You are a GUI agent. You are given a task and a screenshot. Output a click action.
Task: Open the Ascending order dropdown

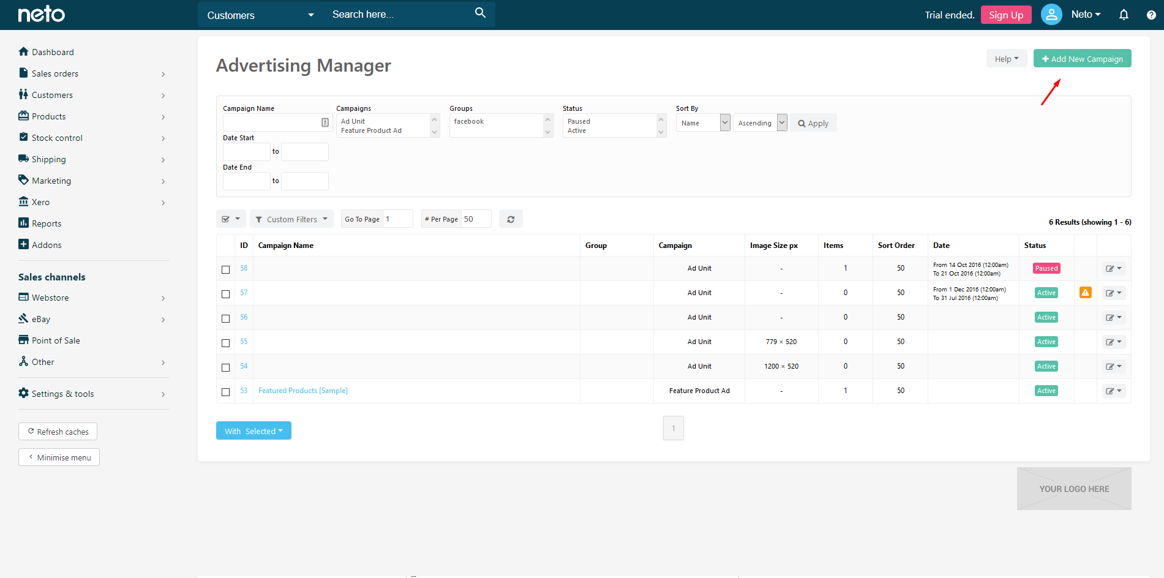[760, 122]
